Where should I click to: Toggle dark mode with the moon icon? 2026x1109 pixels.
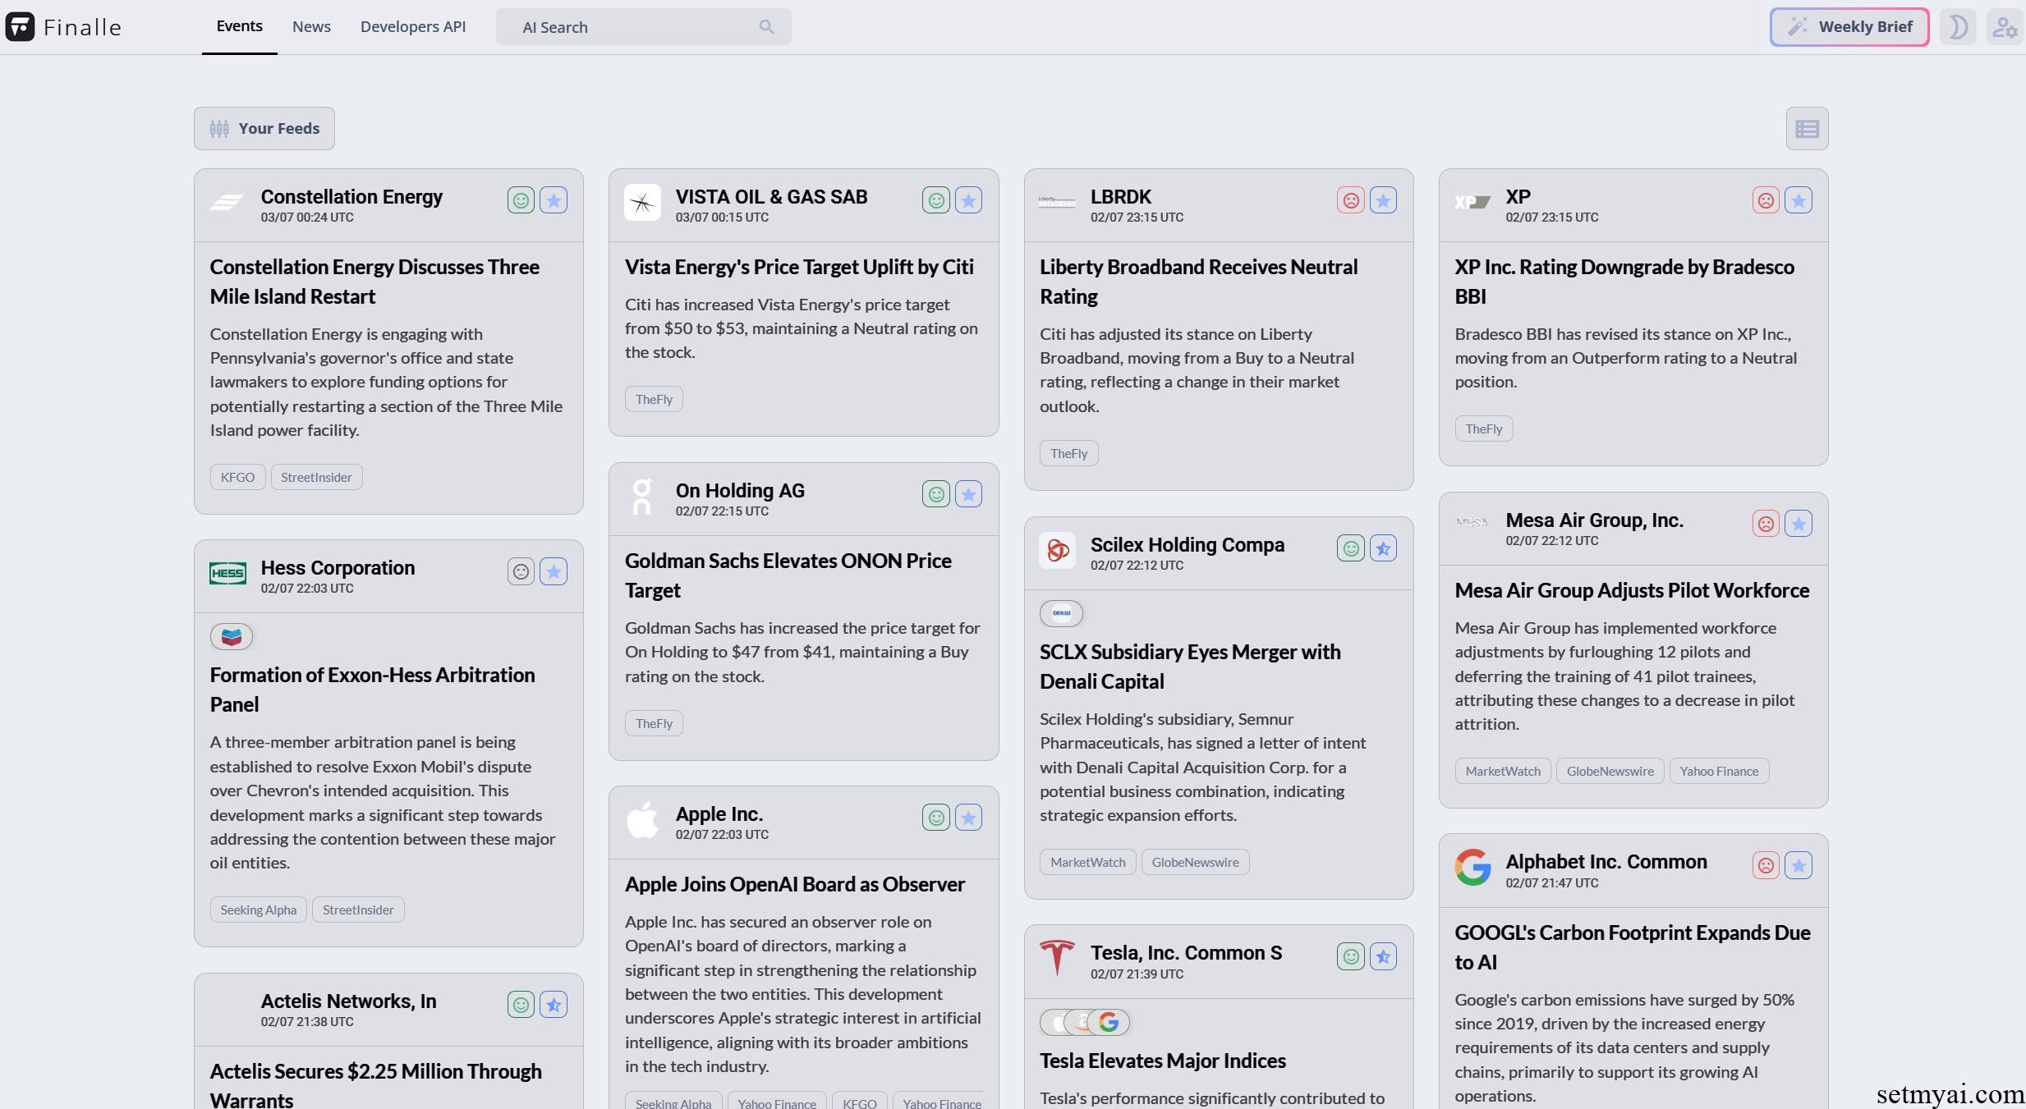click(x=1958, y=27)
